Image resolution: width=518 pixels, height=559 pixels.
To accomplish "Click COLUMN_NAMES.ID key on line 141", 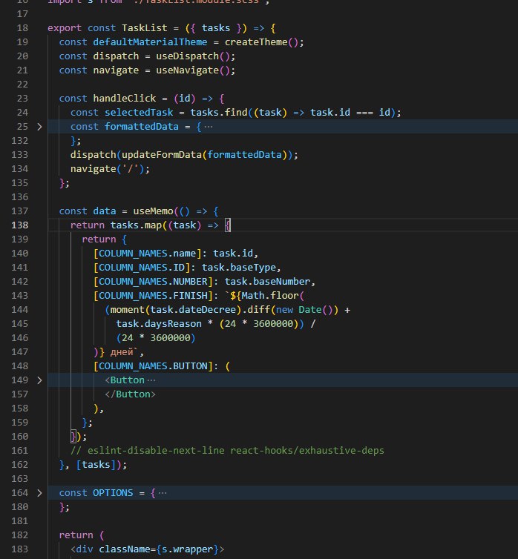I will tap(142, 268).
